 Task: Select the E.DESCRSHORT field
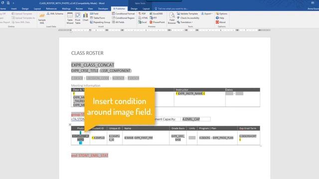248,136
